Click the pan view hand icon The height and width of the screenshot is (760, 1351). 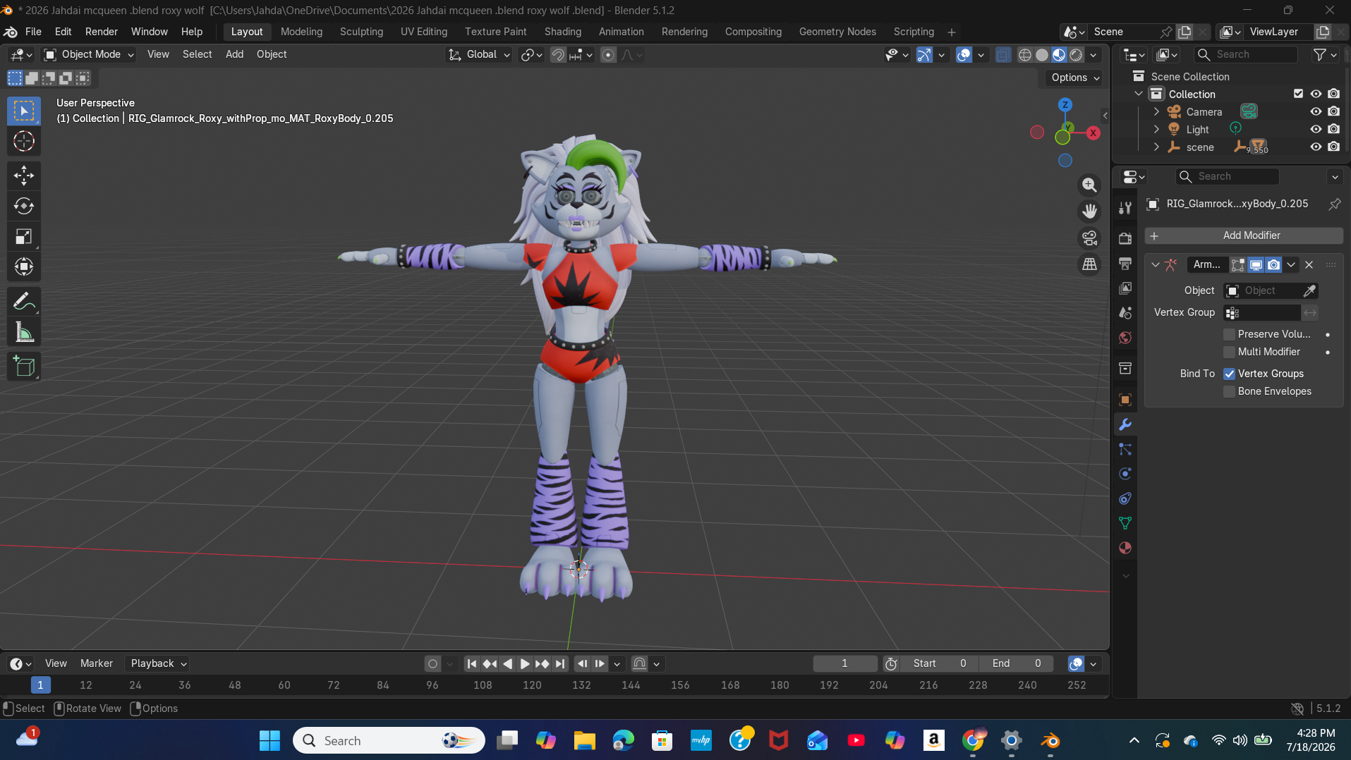[x=1090, y=211]
